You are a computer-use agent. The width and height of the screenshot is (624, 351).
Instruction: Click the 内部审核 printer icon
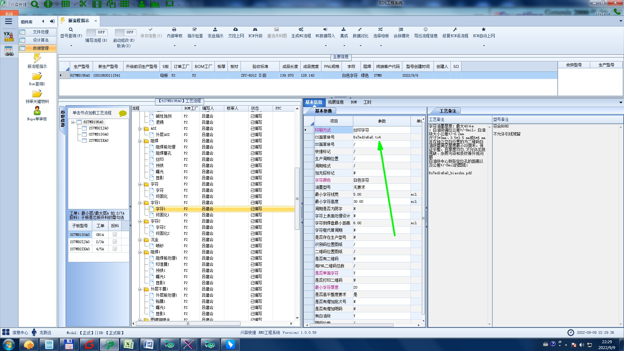coord(174,30)
